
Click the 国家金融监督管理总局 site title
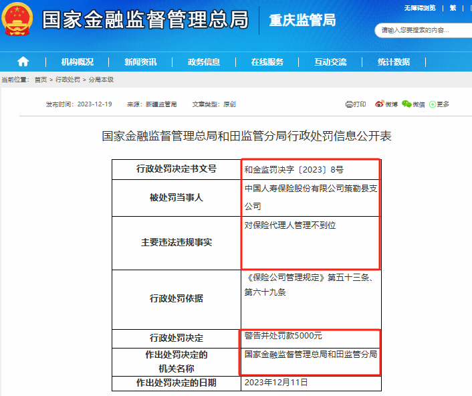(x=145, y=20)
